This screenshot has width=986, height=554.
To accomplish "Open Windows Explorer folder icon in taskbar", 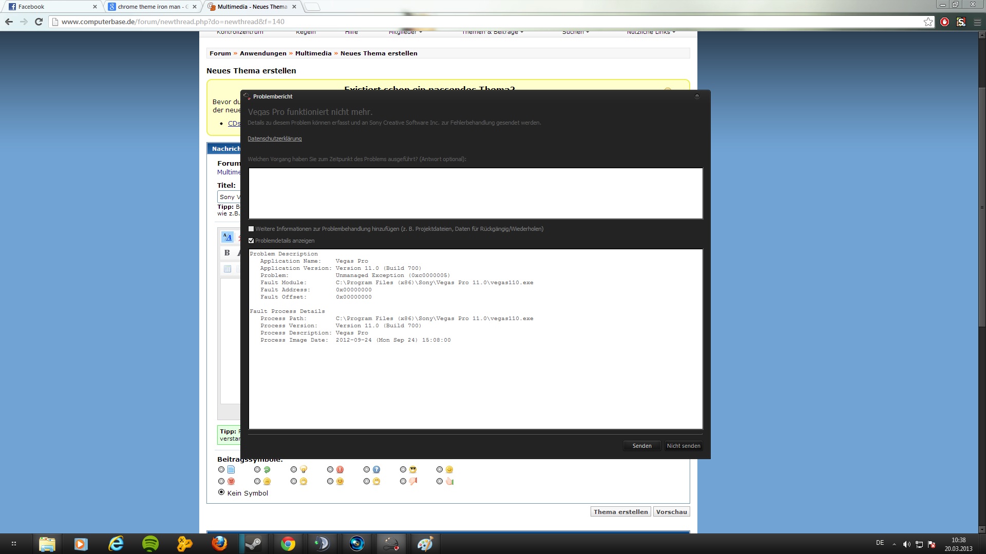I will tap(47, 543).
